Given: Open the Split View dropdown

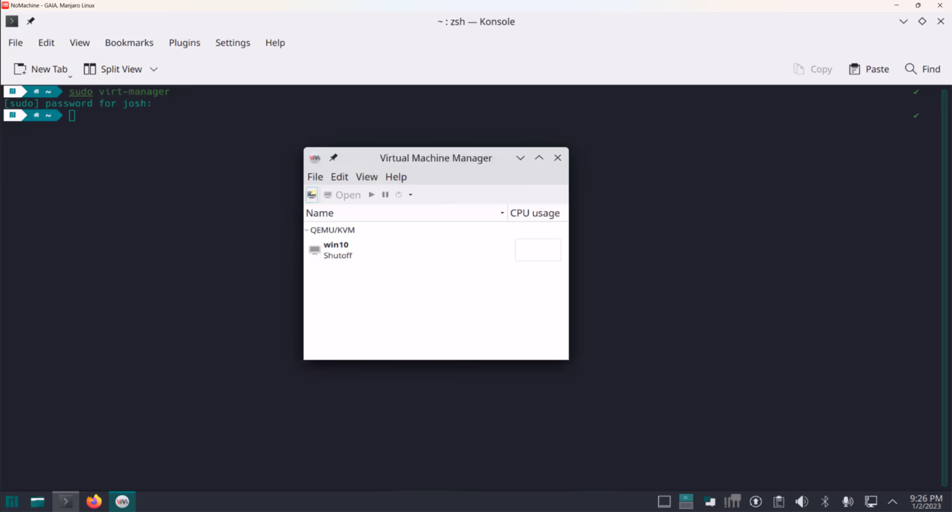Looking at the screenshot, I should click(154, 69).
